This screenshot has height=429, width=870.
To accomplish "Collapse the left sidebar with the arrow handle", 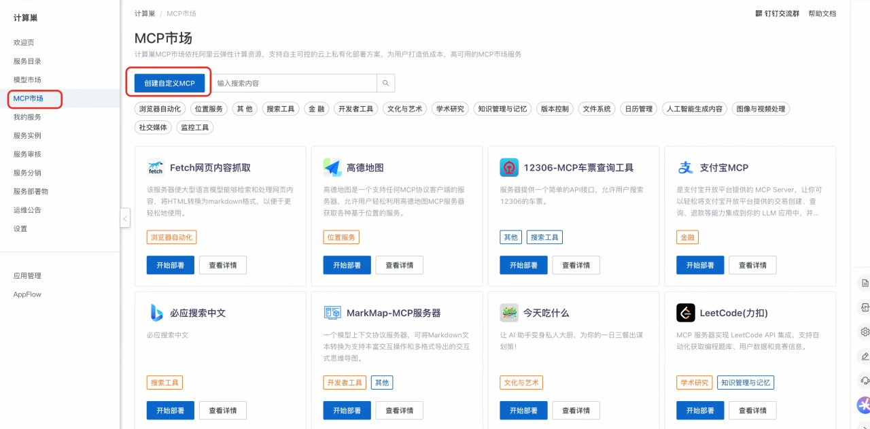I will pyautogui.click(x=125, y=218).
